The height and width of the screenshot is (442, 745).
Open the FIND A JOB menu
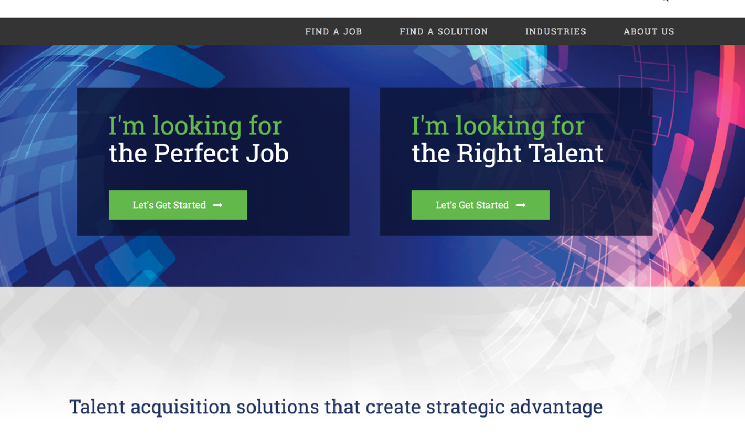click(x=333, y=31)
